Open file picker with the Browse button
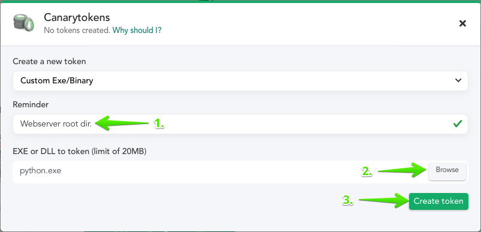The image size is (481, 232). tap(447, 170)
